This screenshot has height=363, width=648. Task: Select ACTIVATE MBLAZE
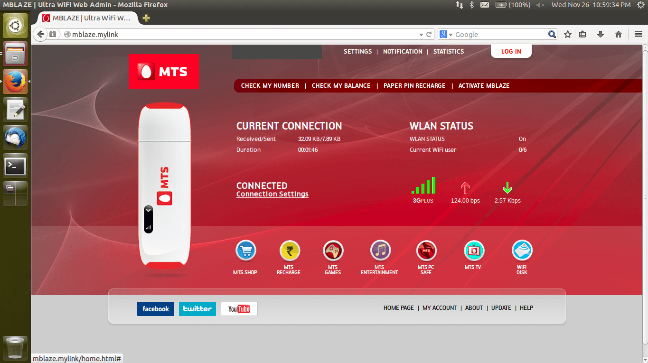coord(484,85)
